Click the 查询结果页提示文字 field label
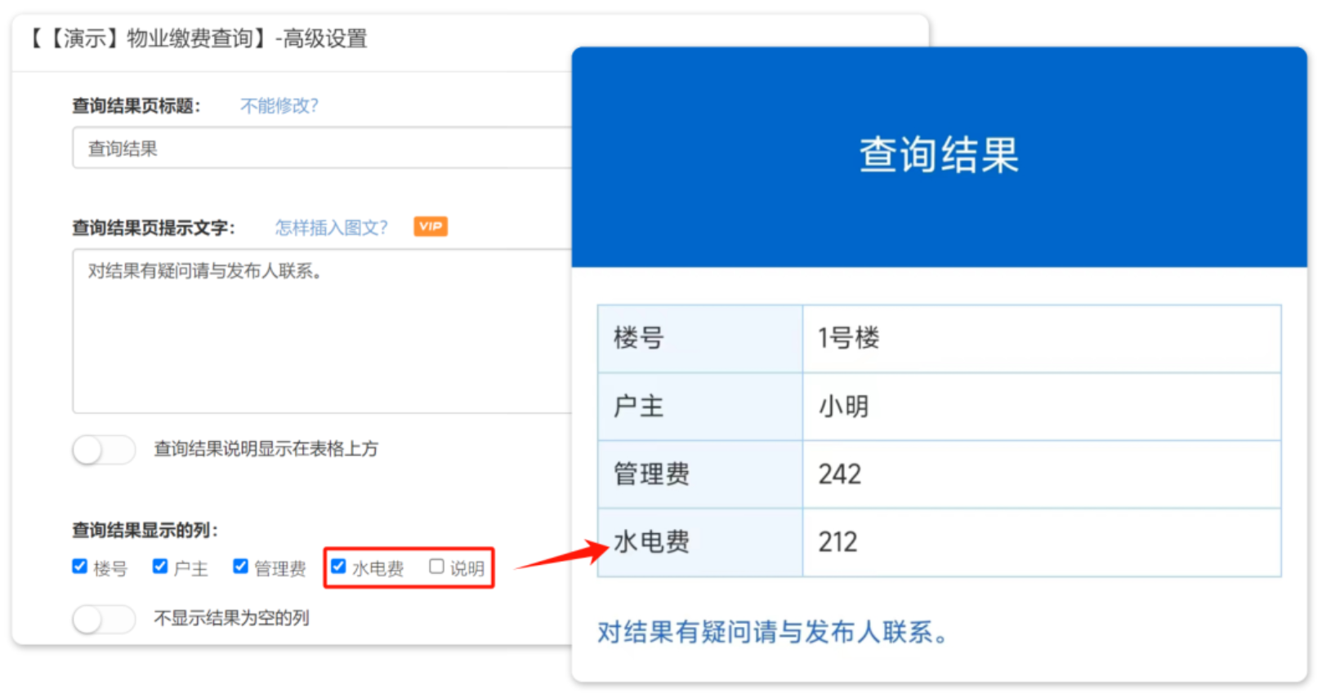The width and height of the screenshot is (1331, 698). 153,228
